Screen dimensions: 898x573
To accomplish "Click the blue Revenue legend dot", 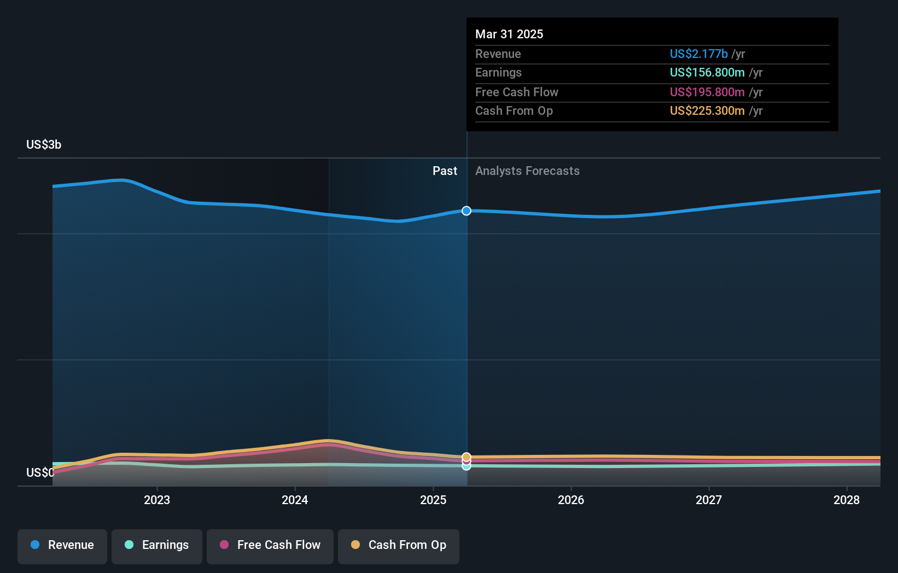I will (x=35, y=545).
